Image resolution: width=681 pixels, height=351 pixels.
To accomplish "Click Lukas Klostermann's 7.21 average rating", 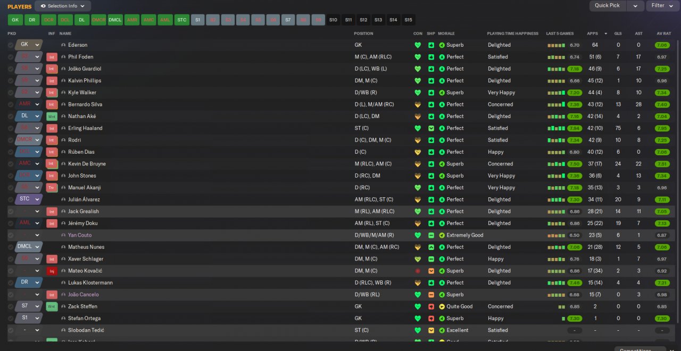I will click(662, 283).
